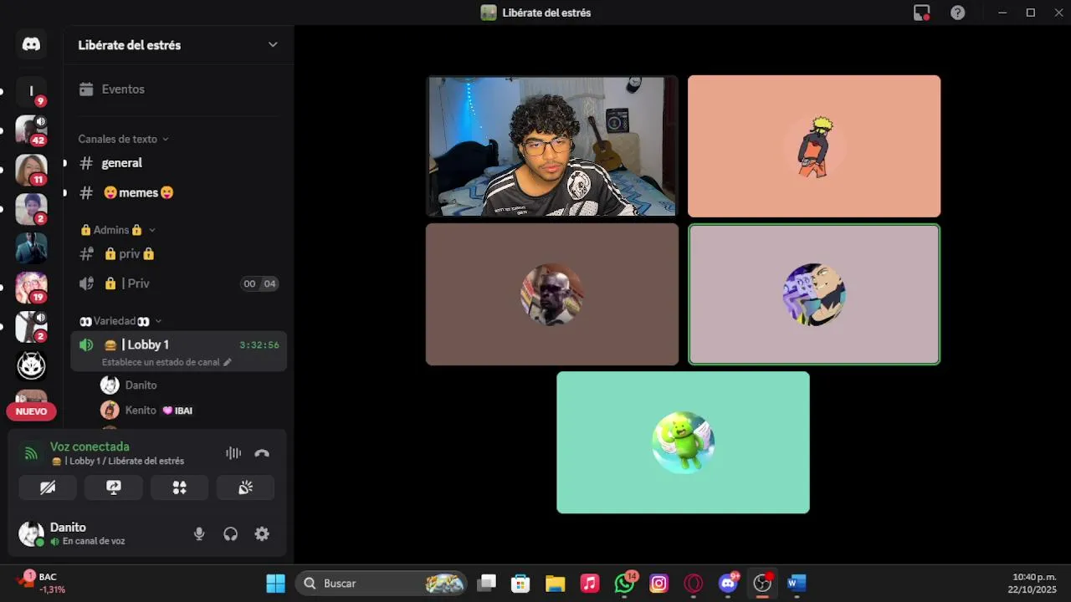The image size is (1071, 602).
Task: Expand the Libérate del estrés server menu
Action: click(x=273, y=45)
